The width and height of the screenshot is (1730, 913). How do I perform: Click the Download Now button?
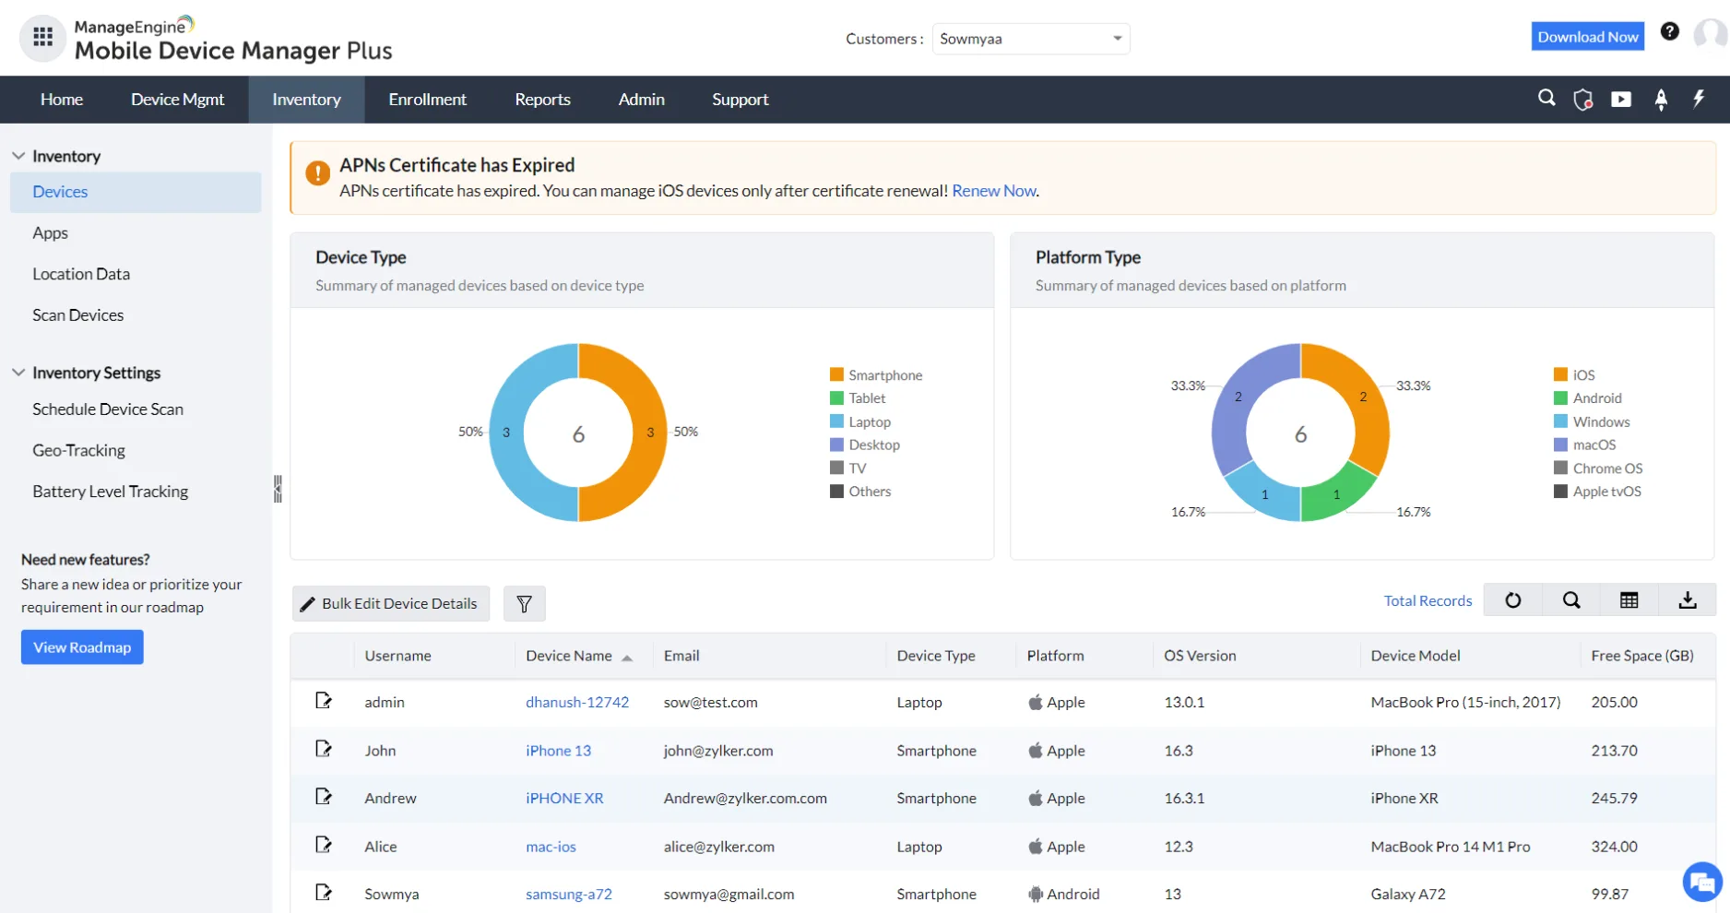(x=1587, y=37)
